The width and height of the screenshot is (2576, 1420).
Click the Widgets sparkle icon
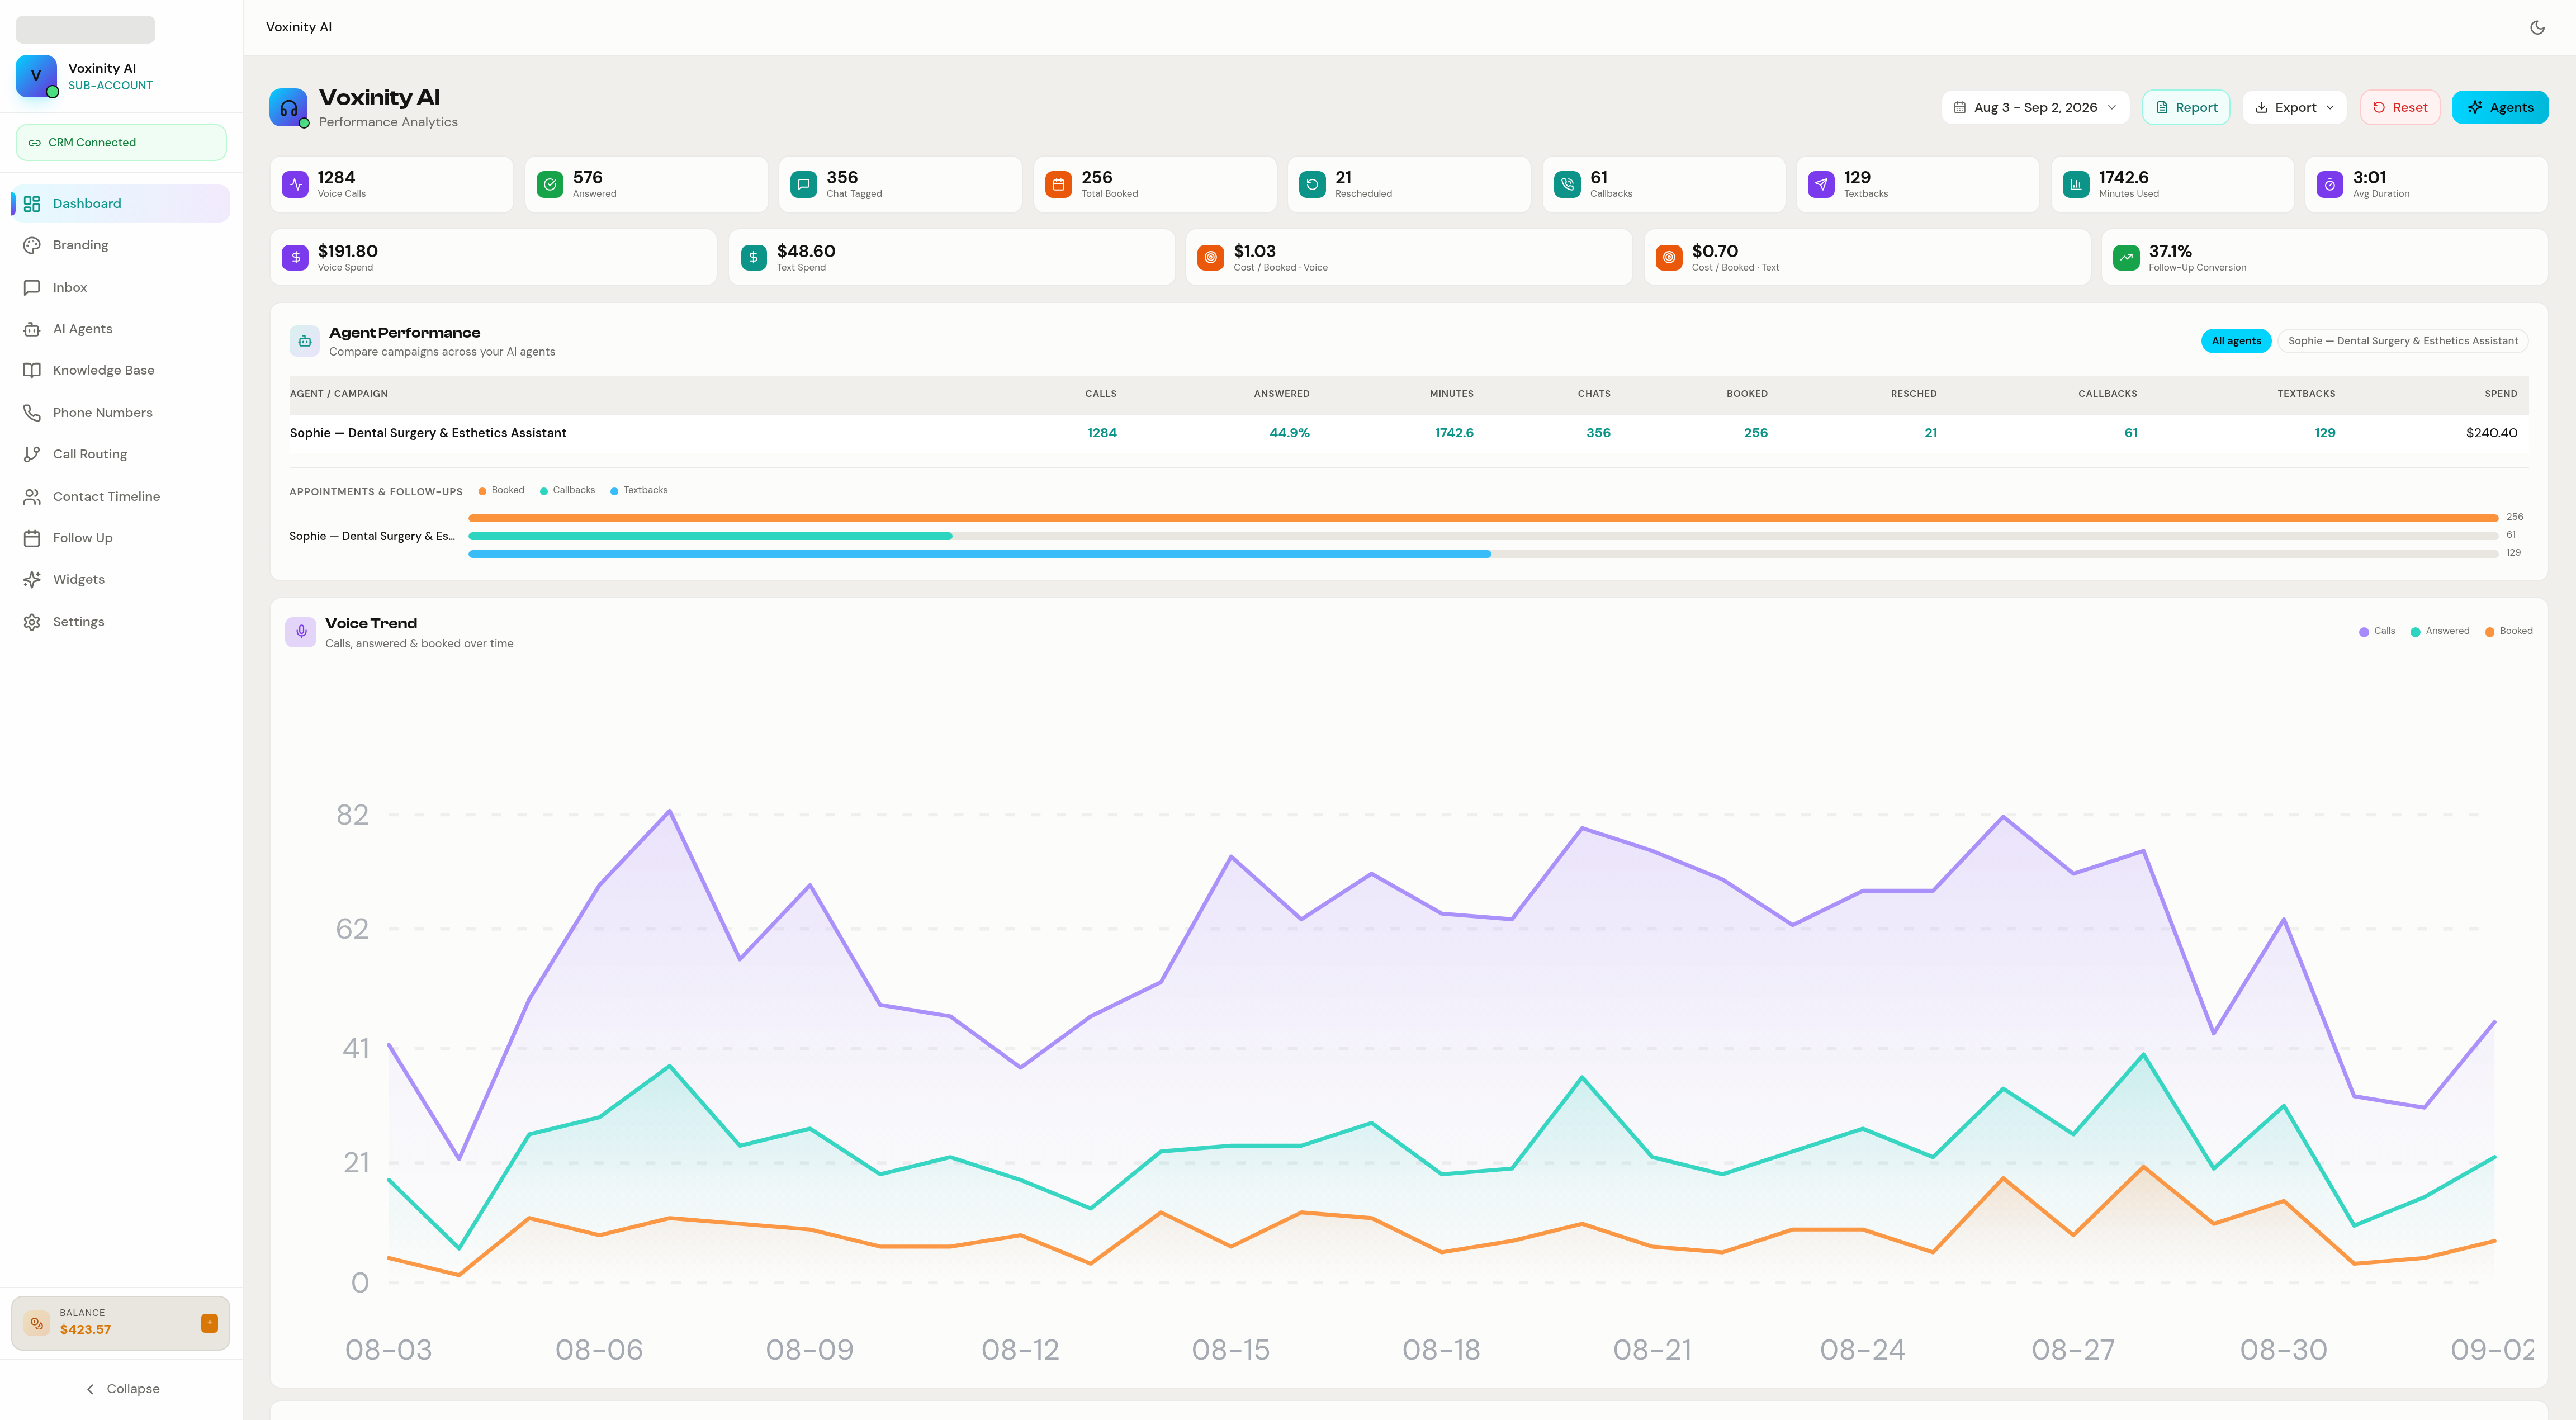[x=32, y=579]
